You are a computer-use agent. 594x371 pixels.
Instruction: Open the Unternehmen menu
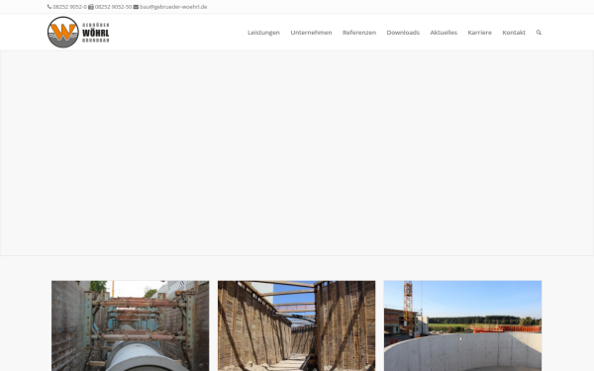pos(311,33)
